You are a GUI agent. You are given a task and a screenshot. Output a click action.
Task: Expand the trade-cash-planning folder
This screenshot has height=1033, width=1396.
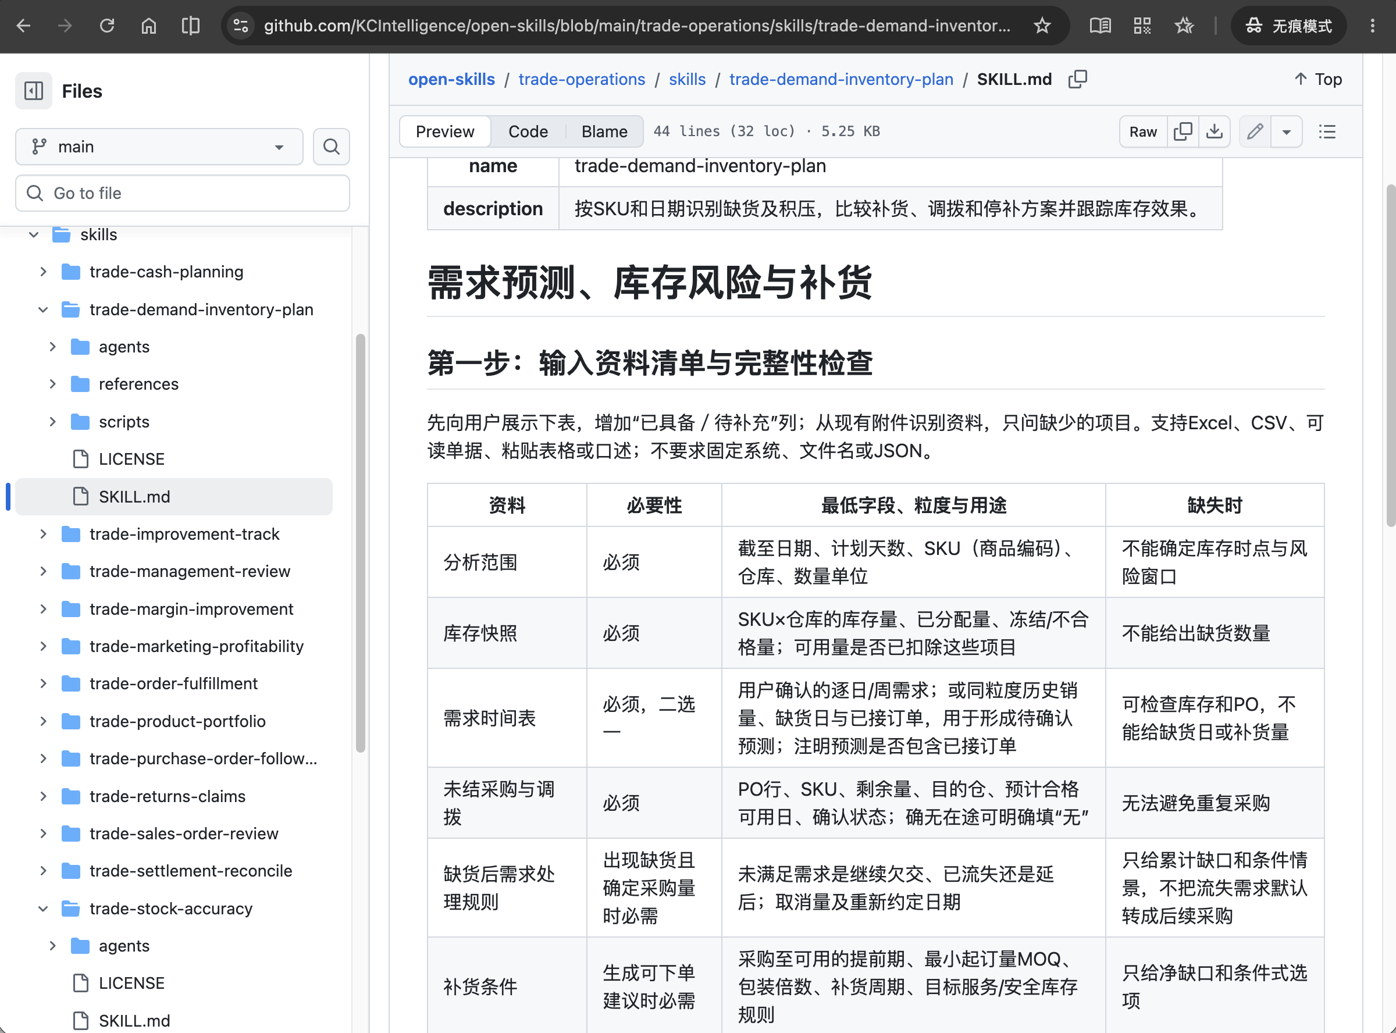pyautogui.click(x=43, y=272)
